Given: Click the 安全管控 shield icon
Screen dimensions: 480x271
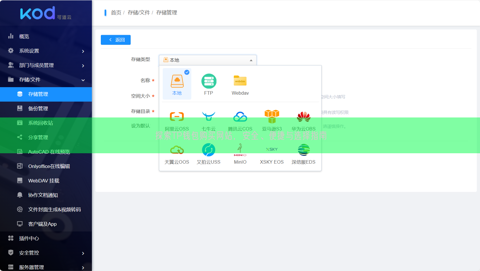Looking at the screenshot, I should click(11, 253).
